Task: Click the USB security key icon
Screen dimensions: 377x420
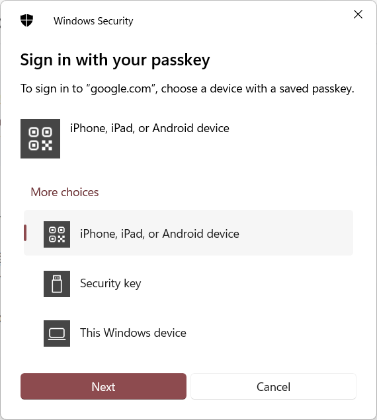Action: [57, 284]
